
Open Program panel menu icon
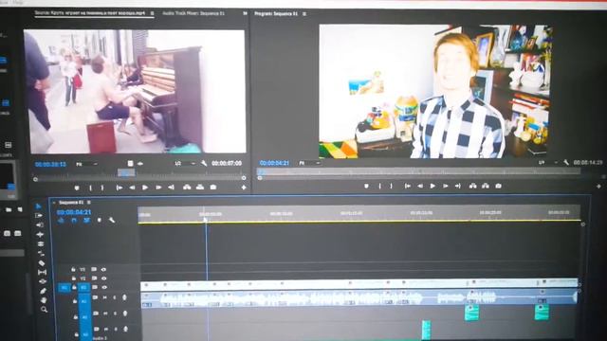pos(304,13)
